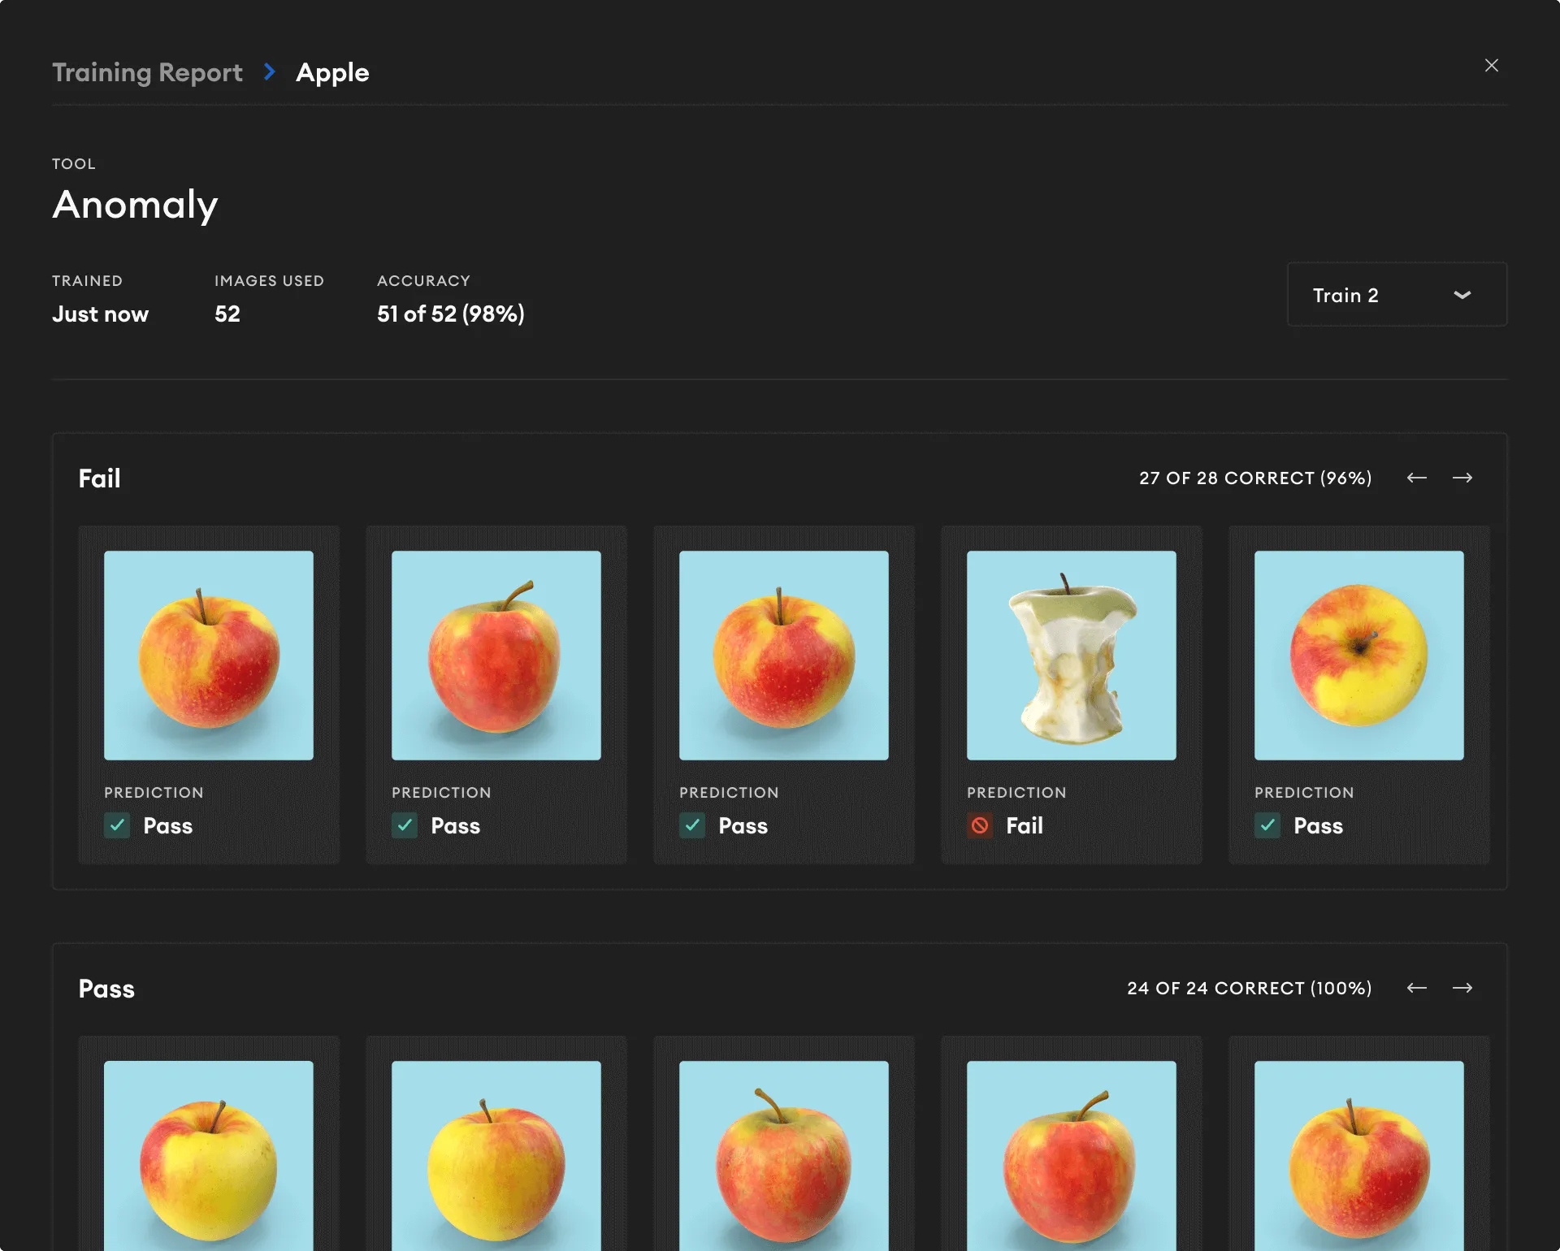Open third Fail section apple thumbnail

[784, 656]
